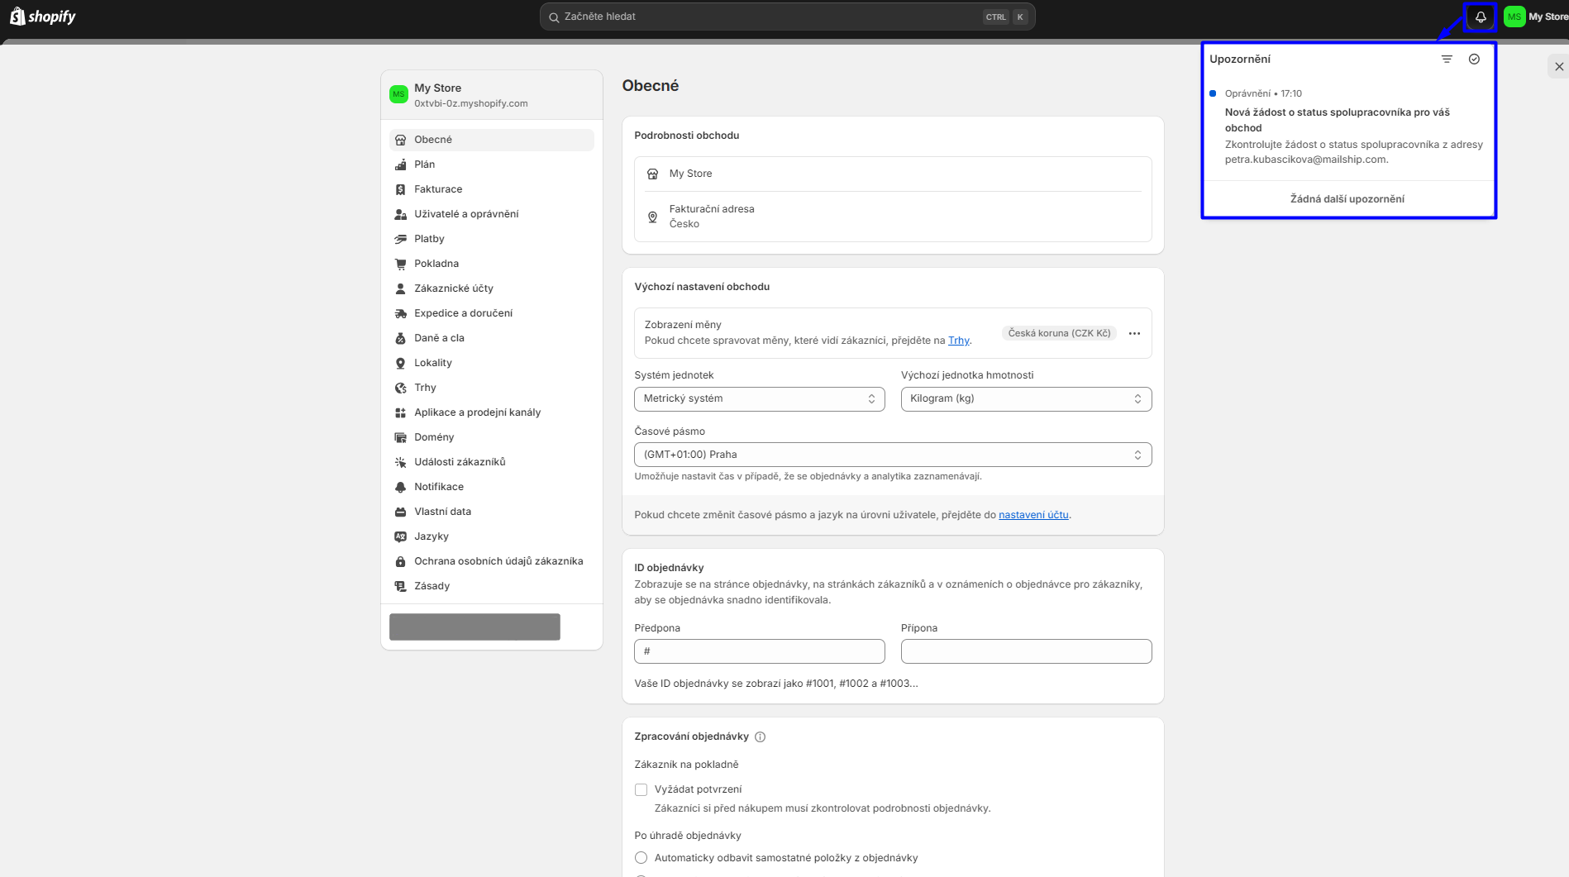This screenshot has width=1569, height=877.
Task: Open the Časové pásmo dropdown
Action: (893, 455)
